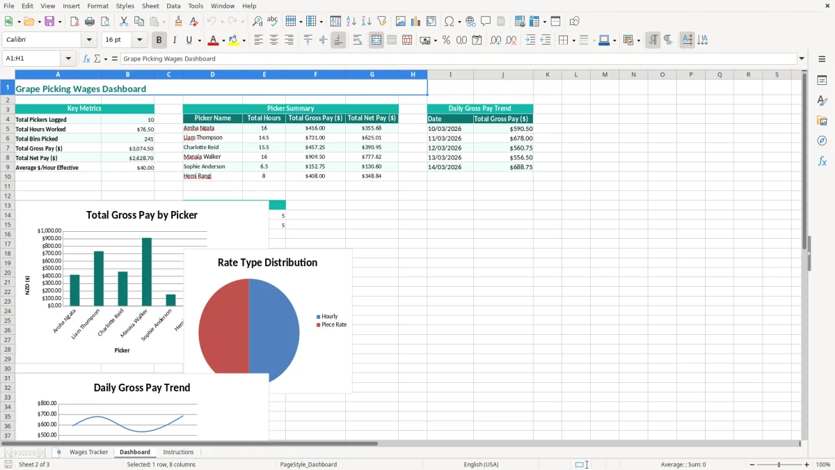Toggle Underline formatting button

(x=189, y=40)
